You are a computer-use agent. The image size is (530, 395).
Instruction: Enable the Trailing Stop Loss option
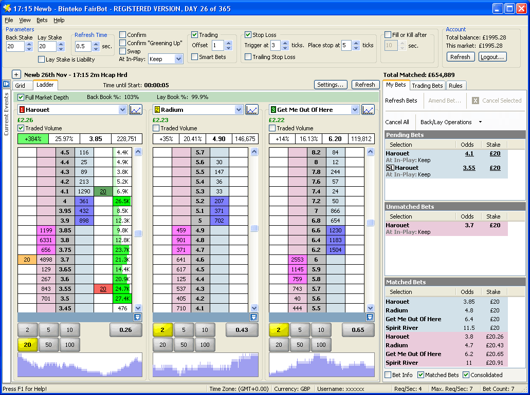point(249,56)
